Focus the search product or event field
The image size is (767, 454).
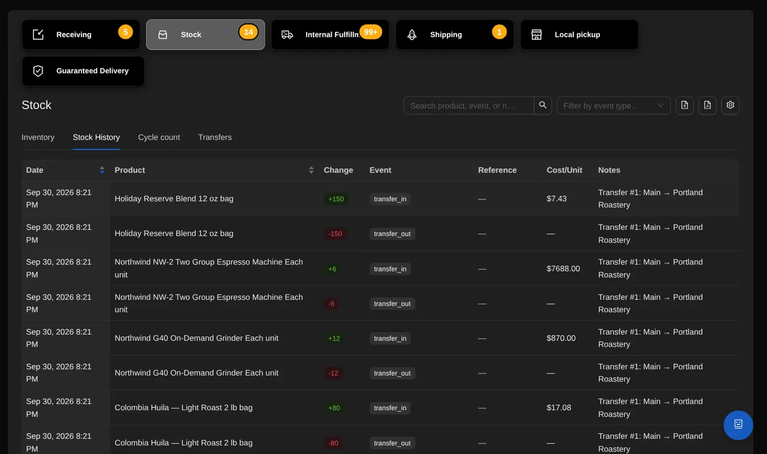coord(469,105)
